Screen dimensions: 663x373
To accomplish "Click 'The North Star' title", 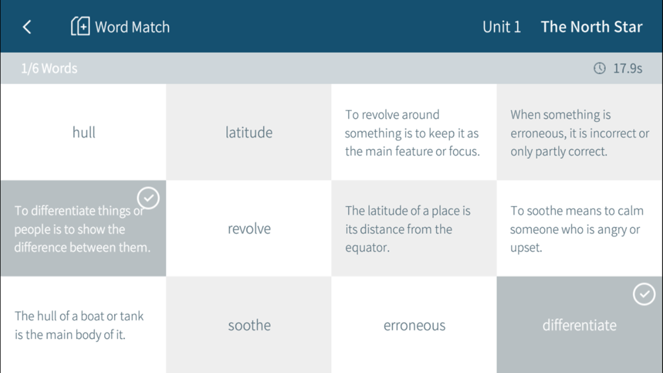I will click(x=591, y=27).
